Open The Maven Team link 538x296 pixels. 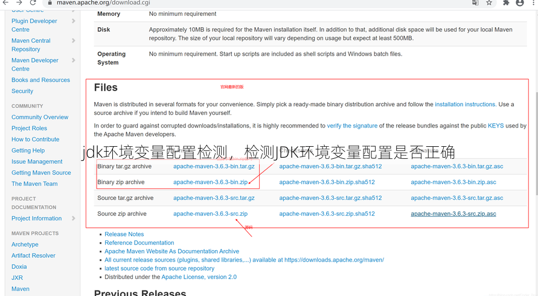34,184
